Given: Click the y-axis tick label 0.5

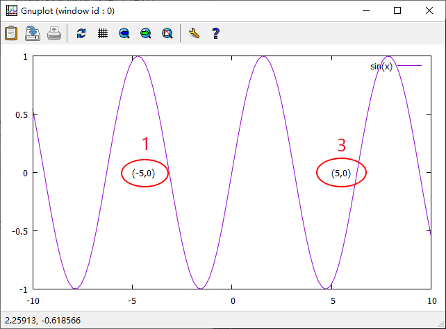Looking at the screenshot, I should coord(22,115).
